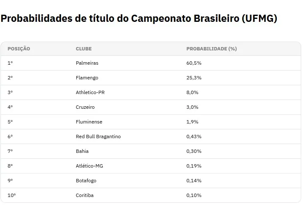Click the Red Bull Bragantino entry
This screenshot has height=210, width=305.
click(x=98, y=136)
